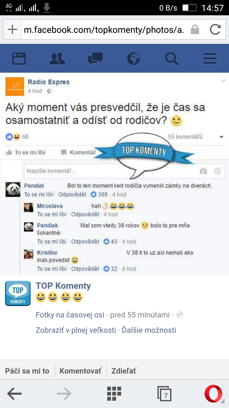Open the Opera speed dial grid
Viewport: 229px width, 408px height.
[114, 394]
